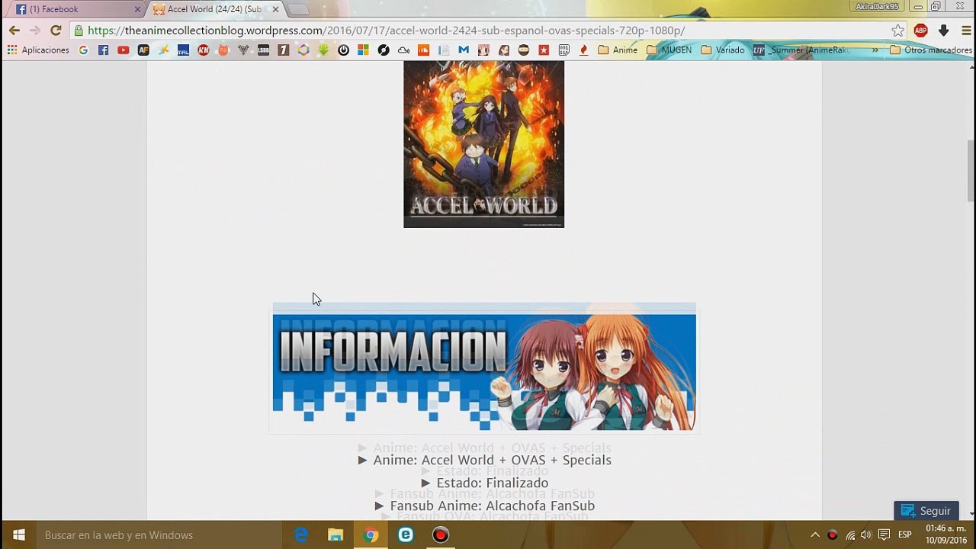The image size is (976, 549).
Task: Open the network Wi-Fi tray icon
Action: [850, 535]
